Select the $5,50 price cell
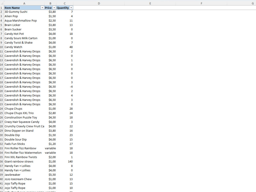This screenshot has width=256, height=192. [50, 175]
